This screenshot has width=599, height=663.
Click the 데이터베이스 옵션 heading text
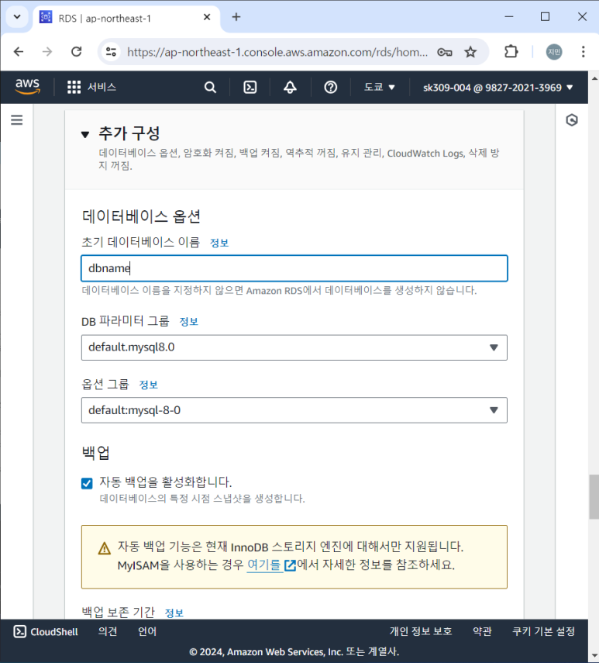141,217
